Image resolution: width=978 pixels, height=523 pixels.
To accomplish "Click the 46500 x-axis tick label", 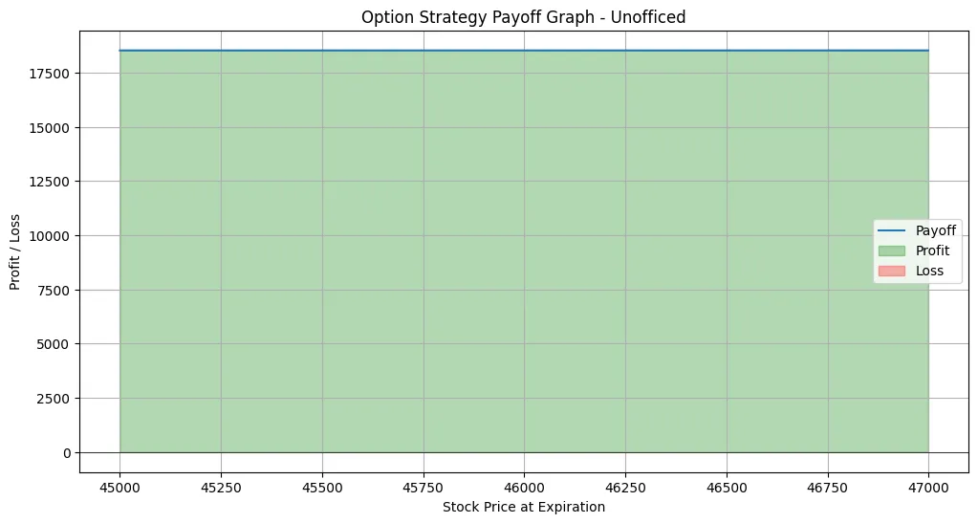I will pos(727,487).
